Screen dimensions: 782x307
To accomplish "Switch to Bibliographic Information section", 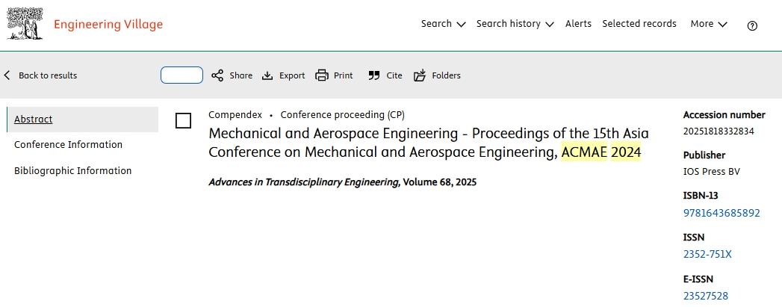I will click(72, 170).
